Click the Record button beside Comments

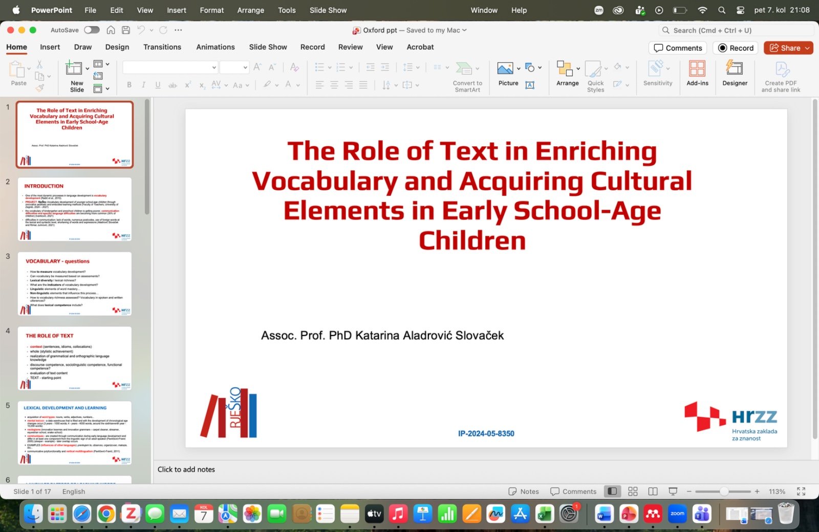736,48
